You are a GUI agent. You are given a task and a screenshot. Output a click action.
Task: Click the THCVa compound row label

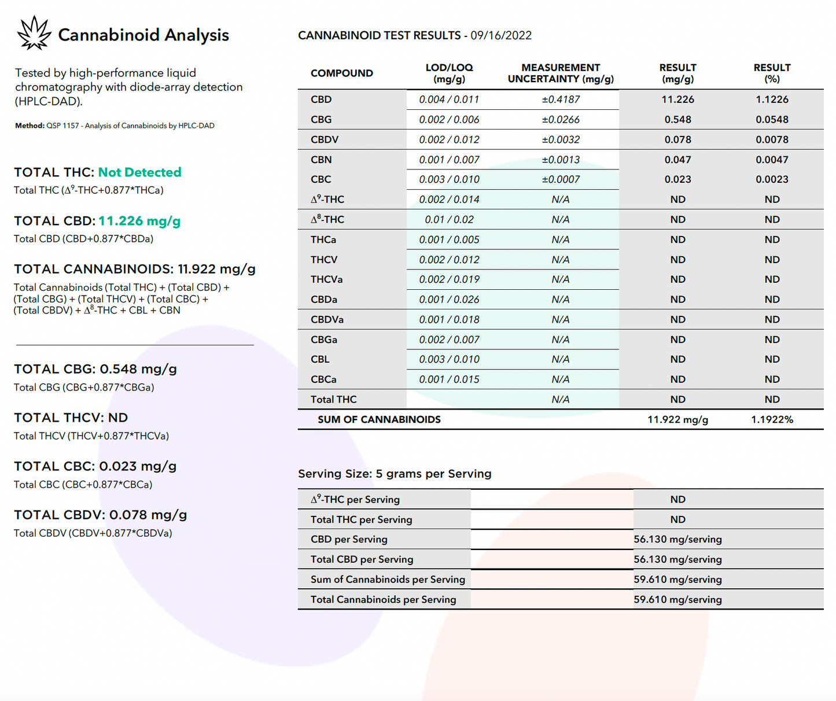[x=327, y=279]
